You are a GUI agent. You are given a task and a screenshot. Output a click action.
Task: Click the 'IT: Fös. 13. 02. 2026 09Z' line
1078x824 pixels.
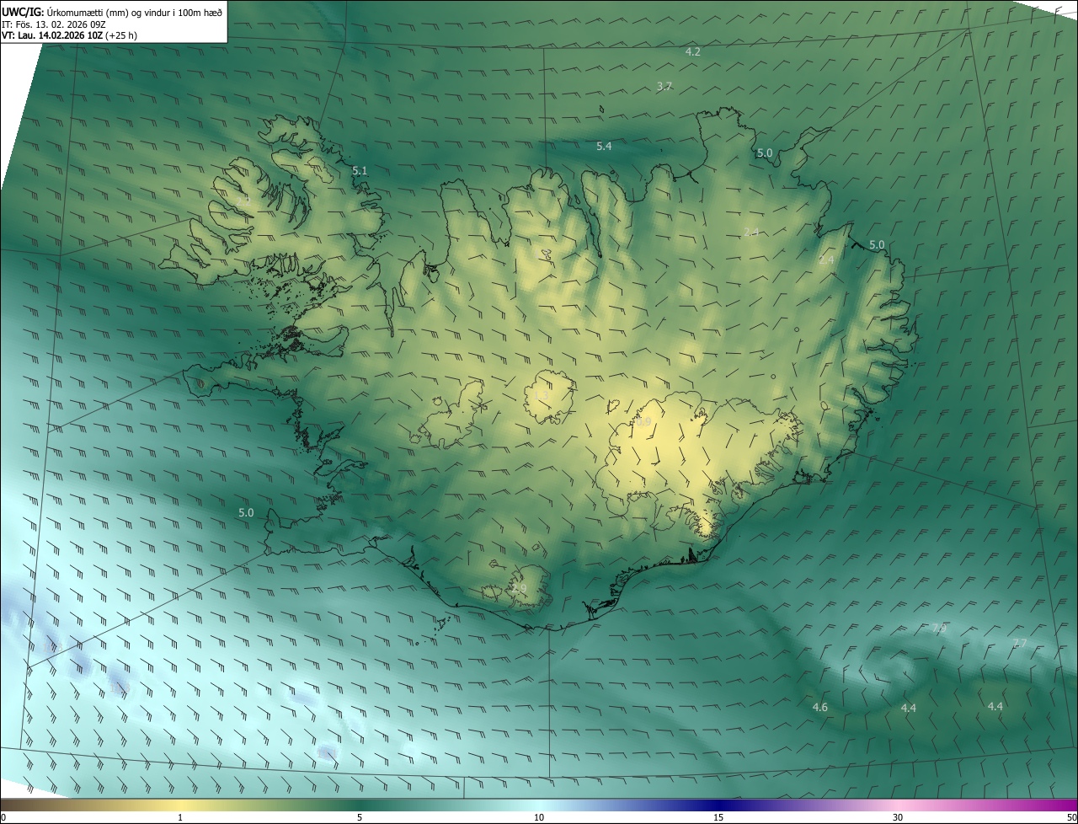56,24
